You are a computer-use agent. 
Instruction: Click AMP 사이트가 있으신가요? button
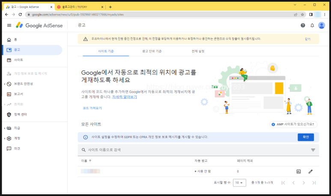point(293,124)
